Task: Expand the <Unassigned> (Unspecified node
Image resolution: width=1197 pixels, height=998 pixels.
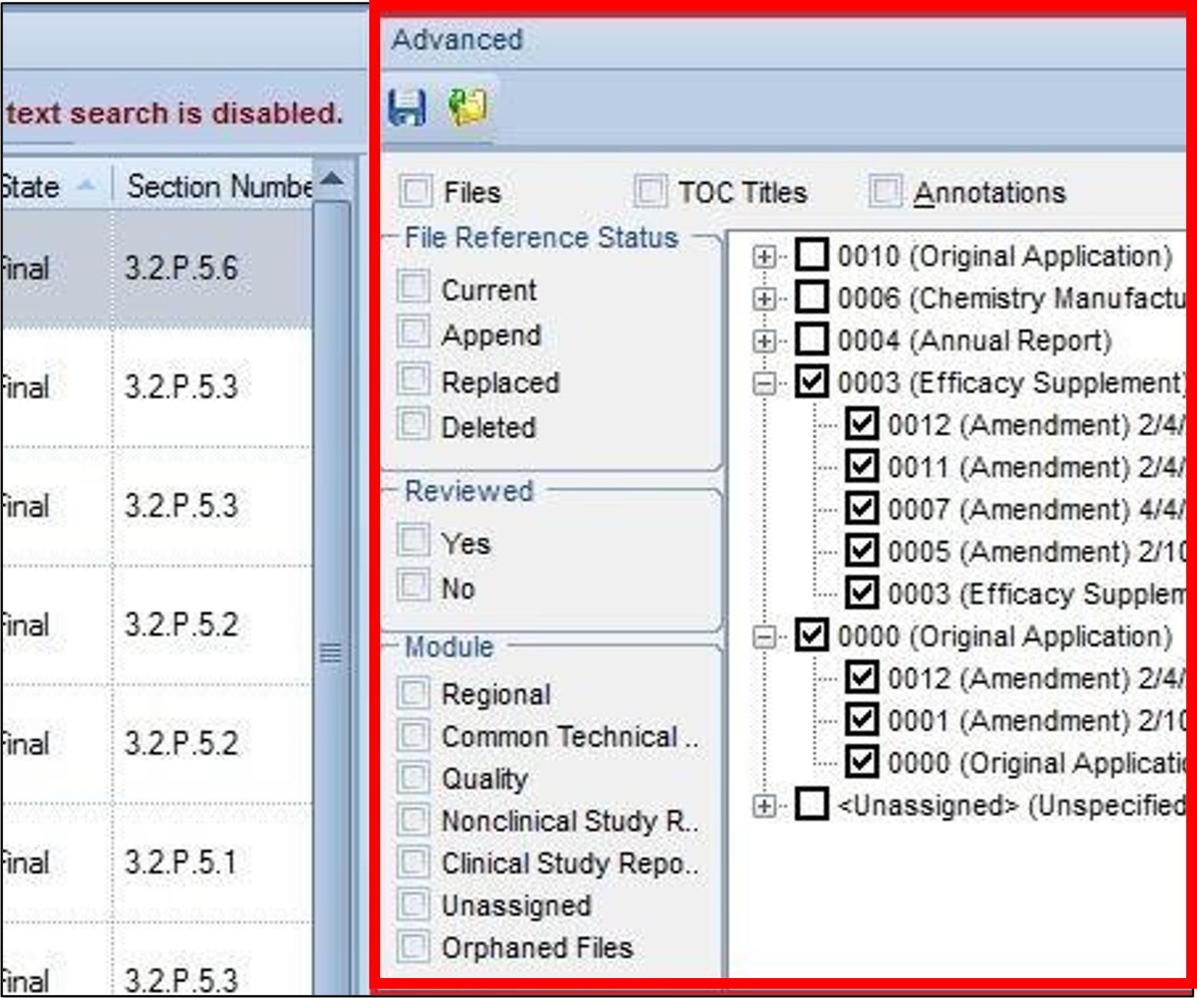Action: coord(765,806)
